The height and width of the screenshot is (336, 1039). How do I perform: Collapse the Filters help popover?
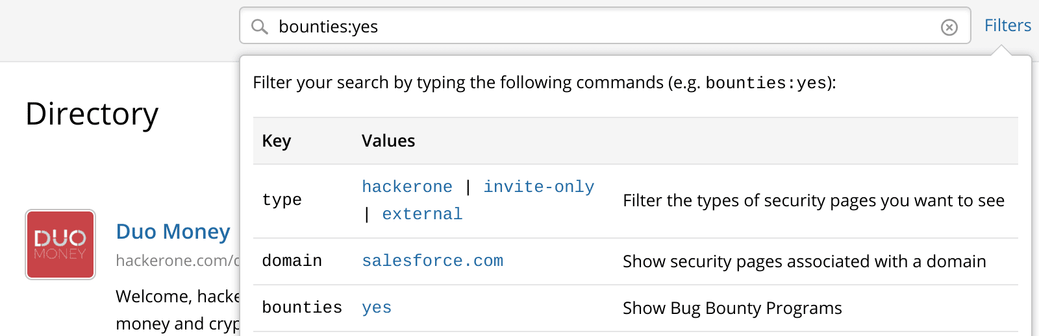coord(1007,25)
